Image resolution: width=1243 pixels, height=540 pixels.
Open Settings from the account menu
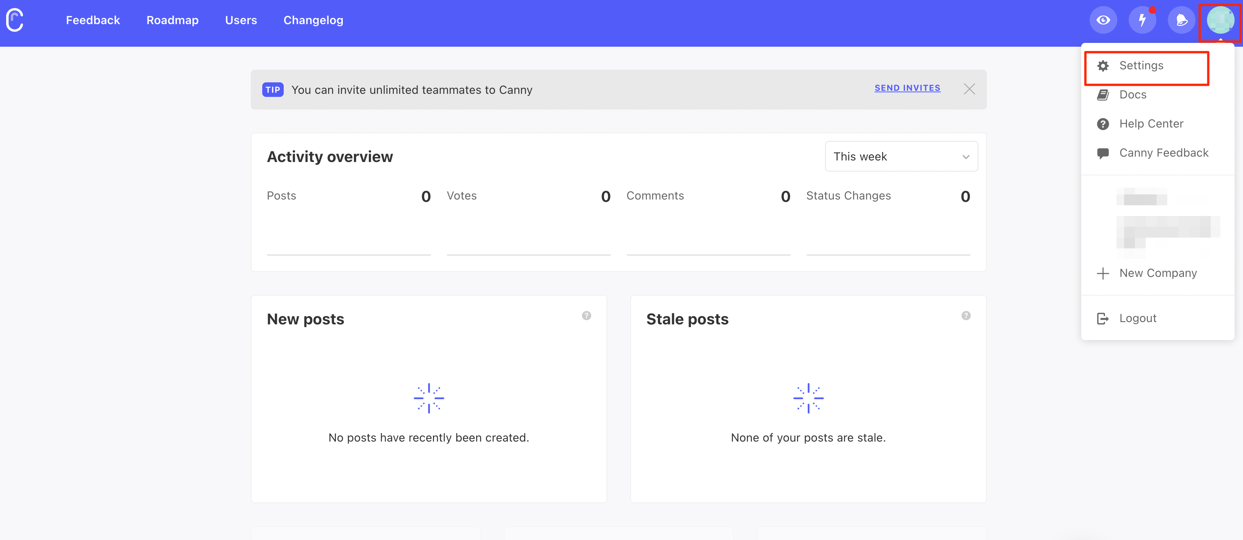coord(1141,65)
